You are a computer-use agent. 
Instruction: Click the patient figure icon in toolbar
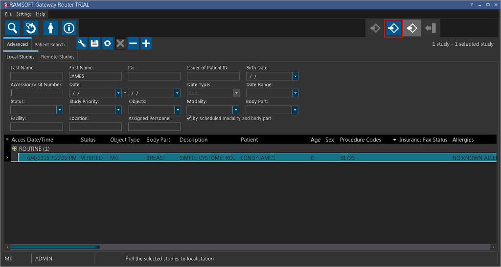(x=50, y=28)
